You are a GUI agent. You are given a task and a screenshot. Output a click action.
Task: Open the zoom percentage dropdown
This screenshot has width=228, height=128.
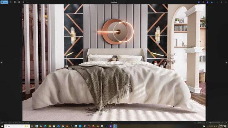pyautogui.click(x=201, y=123)
